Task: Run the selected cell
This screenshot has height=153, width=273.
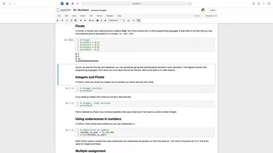Action: pos(91,20)
